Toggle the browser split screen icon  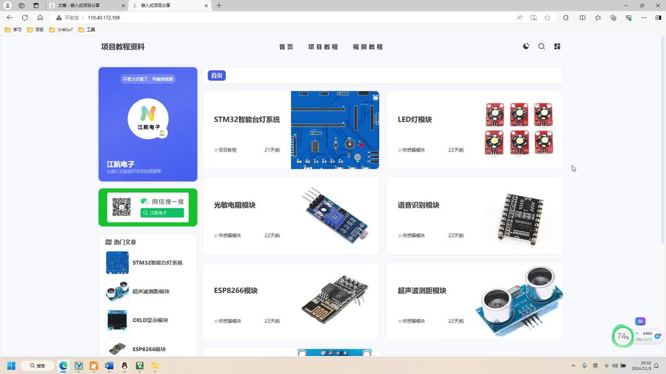[582, 18]
